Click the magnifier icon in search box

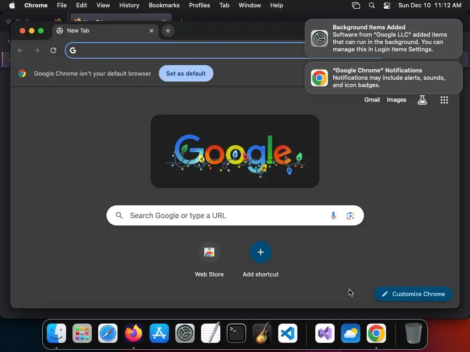coord(119,215)
